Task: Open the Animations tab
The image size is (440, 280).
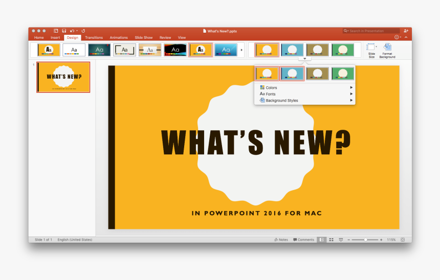Action: coord(118,38)
